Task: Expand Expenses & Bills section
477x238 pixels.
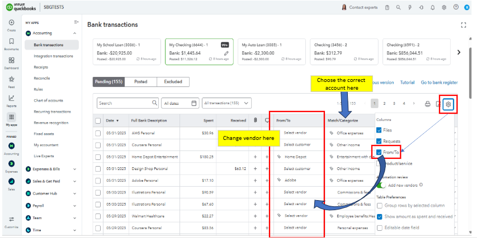Action: [75, 169]
